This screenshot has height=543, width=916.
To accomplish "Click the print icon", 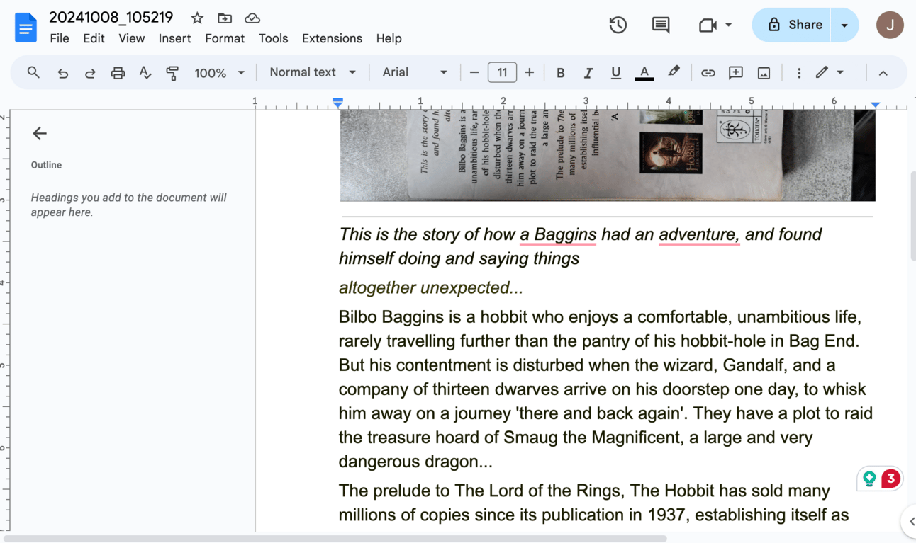I will pyautogui.click(x=118, y=73).
